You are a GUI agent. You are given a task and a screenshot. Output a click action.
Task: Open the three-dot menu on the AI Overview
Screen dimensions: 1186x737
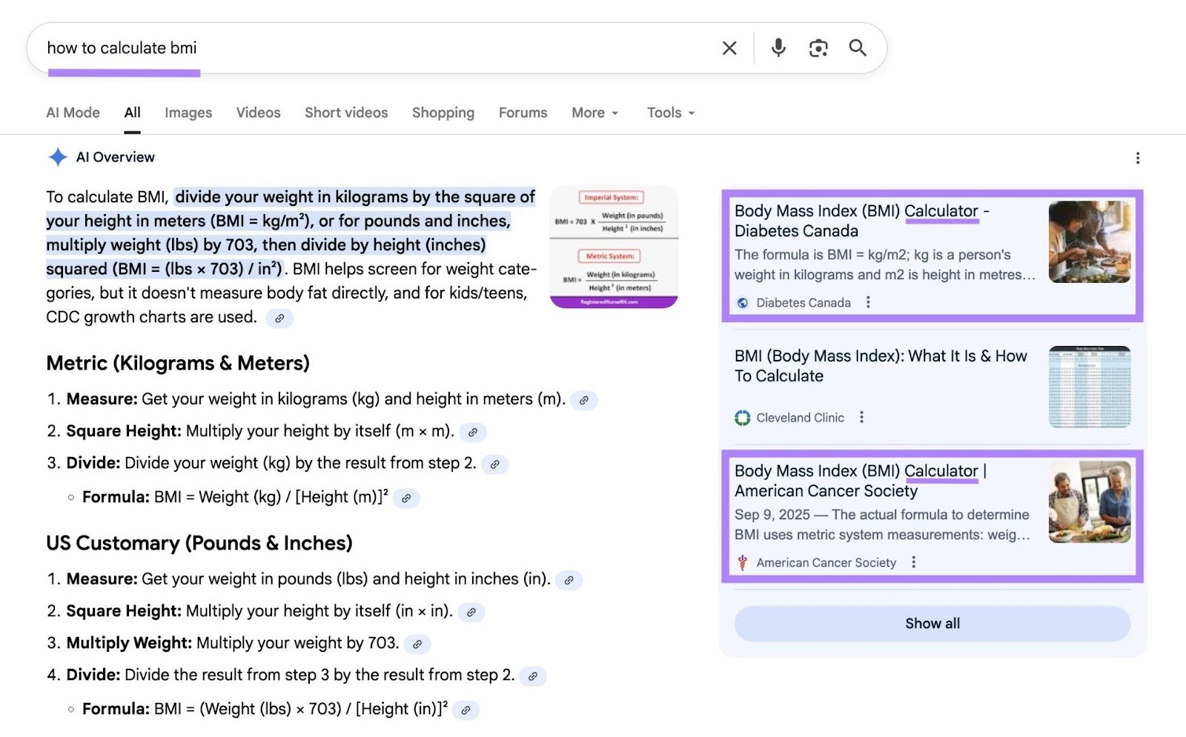(1137, 157)
